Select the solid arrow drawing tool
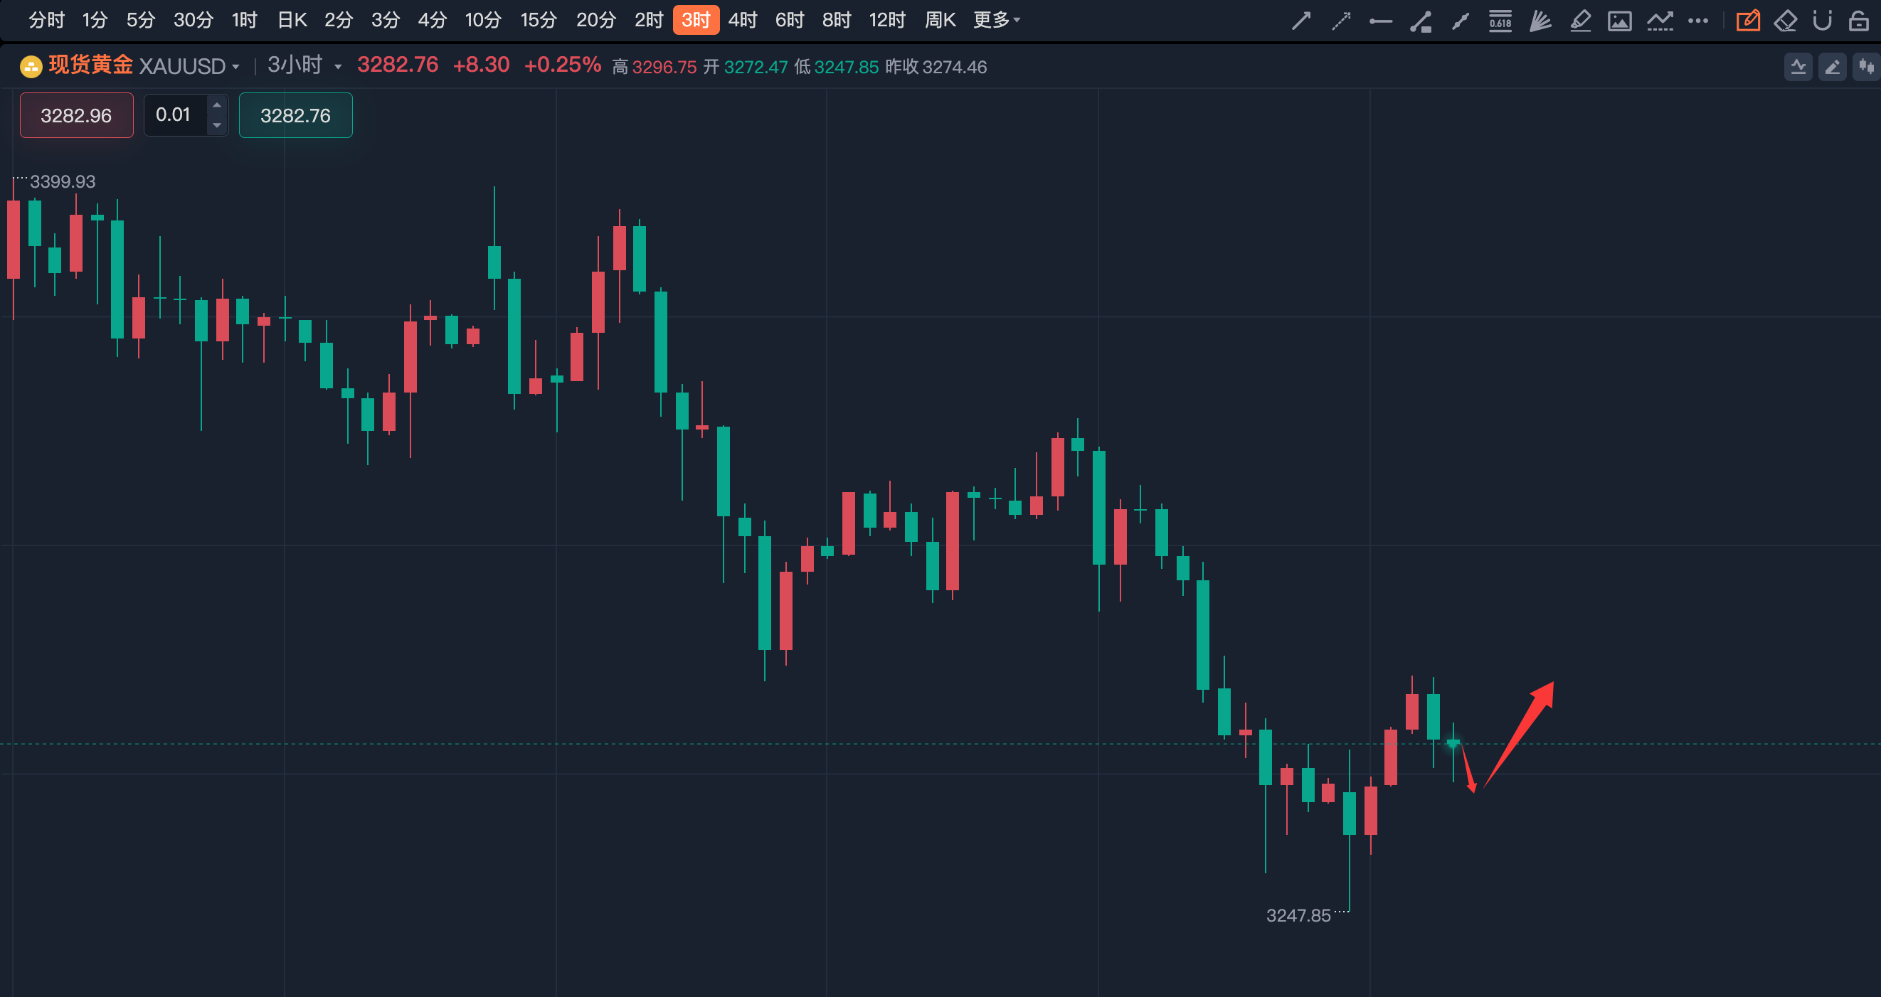The height and width of the screenshot is (997, 1881). (x=1300, y=21)
